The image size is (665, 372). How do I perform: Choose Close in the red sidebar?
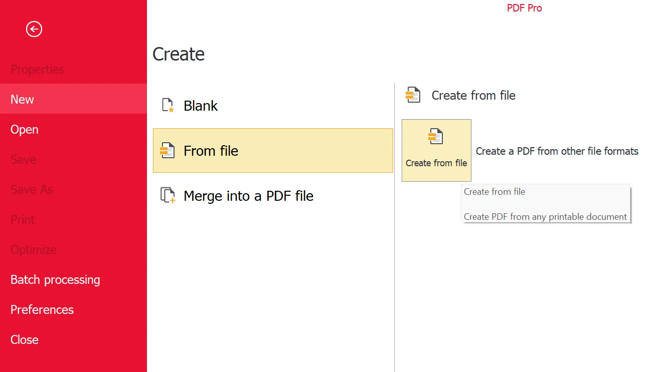[x=25, y=339]
